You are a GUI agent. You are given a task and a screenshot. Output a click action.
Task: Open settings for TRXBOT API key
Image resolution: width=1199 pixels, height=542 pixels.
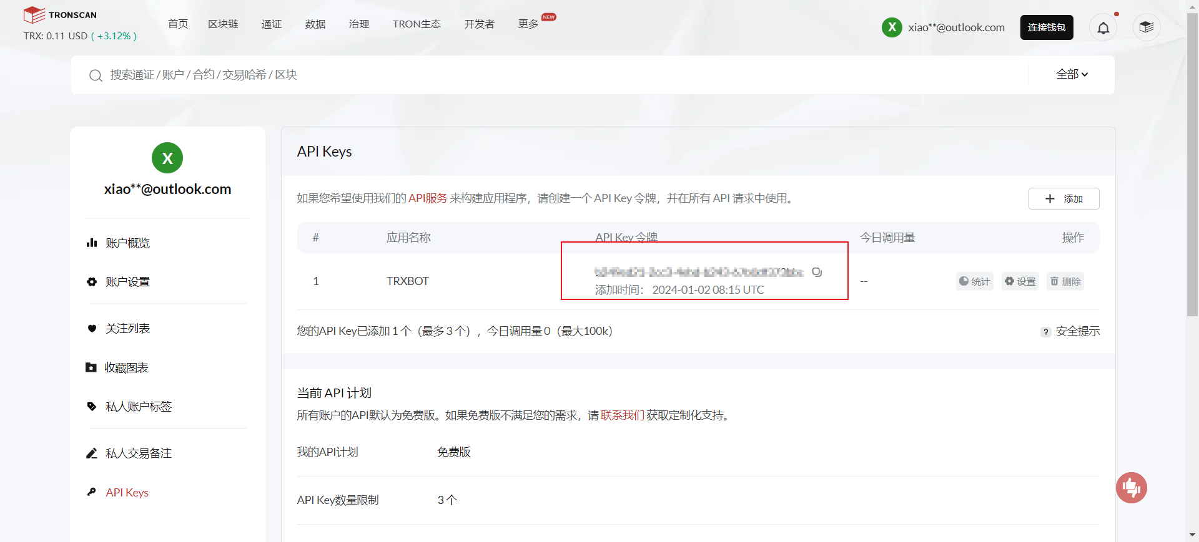pos(1020,281)
